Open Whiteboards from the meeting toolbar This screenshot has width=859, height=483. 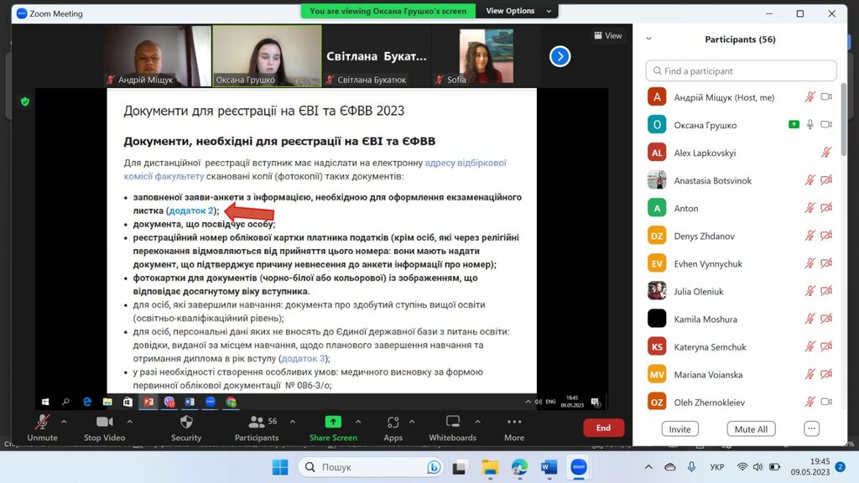click(453, 422)
